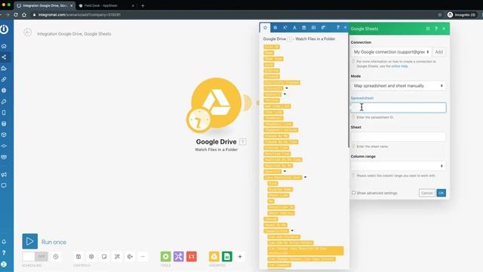Open Keys icon in sidebar
The height and width of the screenshot is (272, 483).
pyautogui.click(x=4, y=101)
